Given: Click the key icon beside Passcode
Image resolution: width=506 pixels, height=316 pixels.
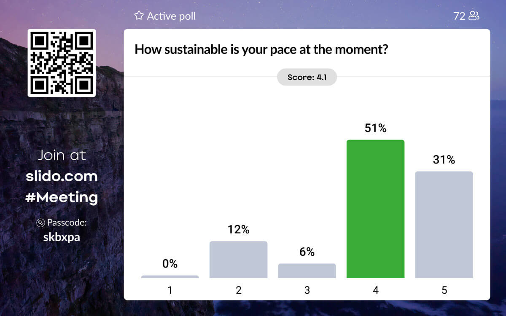Looking at the screenshot, I should coord(41,223).
